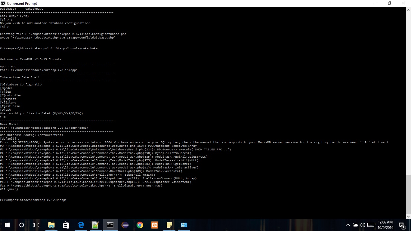
Task: Select the active Command Prompt taskbar icon
Action: point(110,225)
